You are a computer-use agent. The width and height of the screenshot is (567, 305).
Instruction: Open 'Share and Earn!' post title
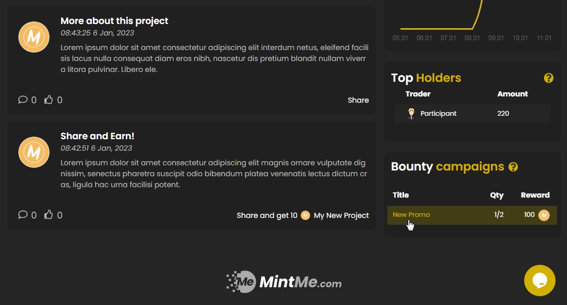coord(97,136)
